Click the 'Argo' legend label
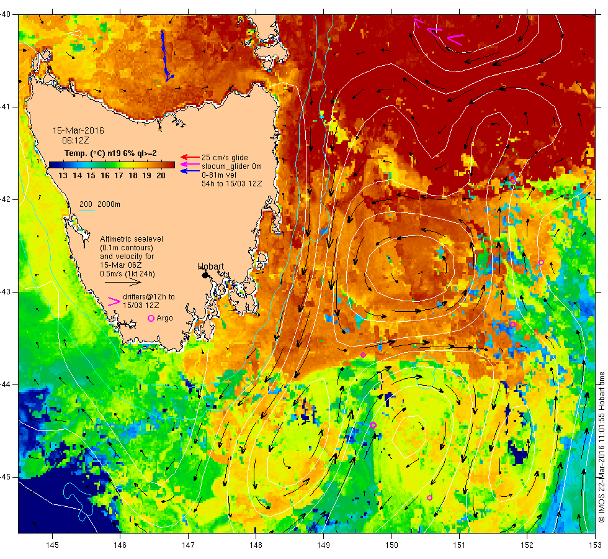 click(164, 318)
